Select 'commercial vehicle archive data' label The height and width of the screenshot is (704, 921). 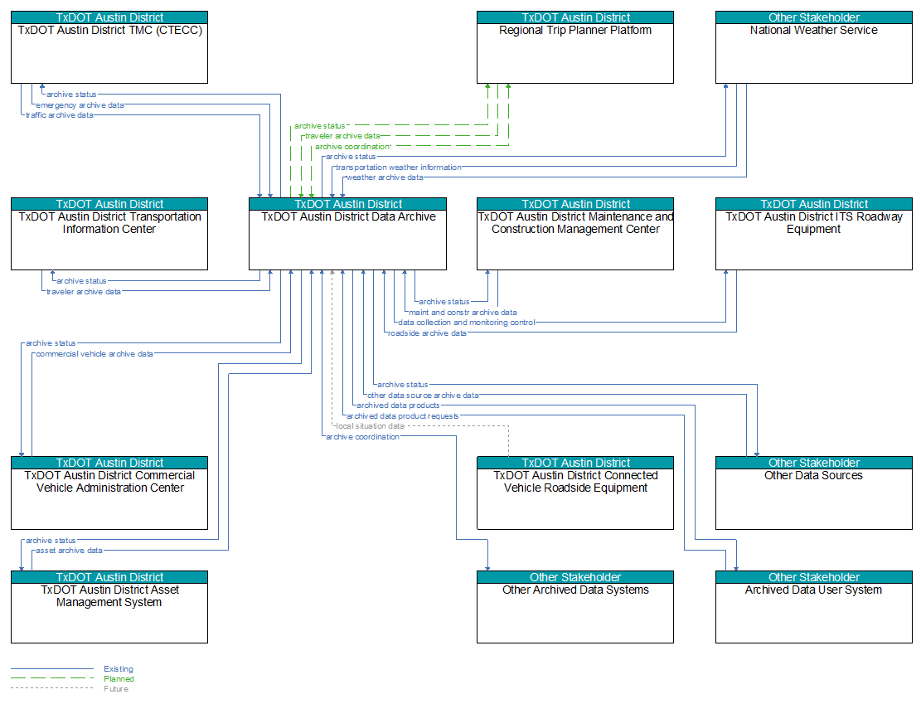tap(95, 354)
